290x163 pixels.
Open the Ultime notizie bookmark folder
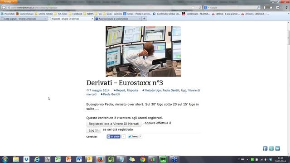pyautogui.click(x=44, y=14)
